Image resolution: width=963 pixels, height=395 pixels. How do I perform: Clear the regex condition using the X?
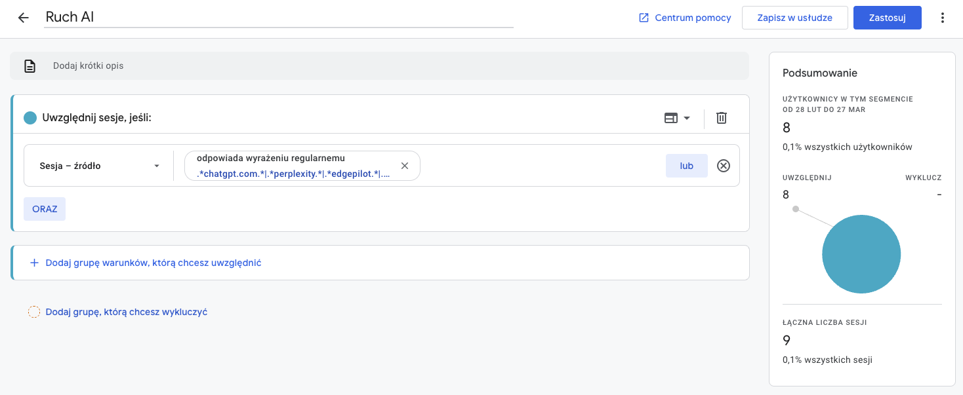tap(404, 166)
